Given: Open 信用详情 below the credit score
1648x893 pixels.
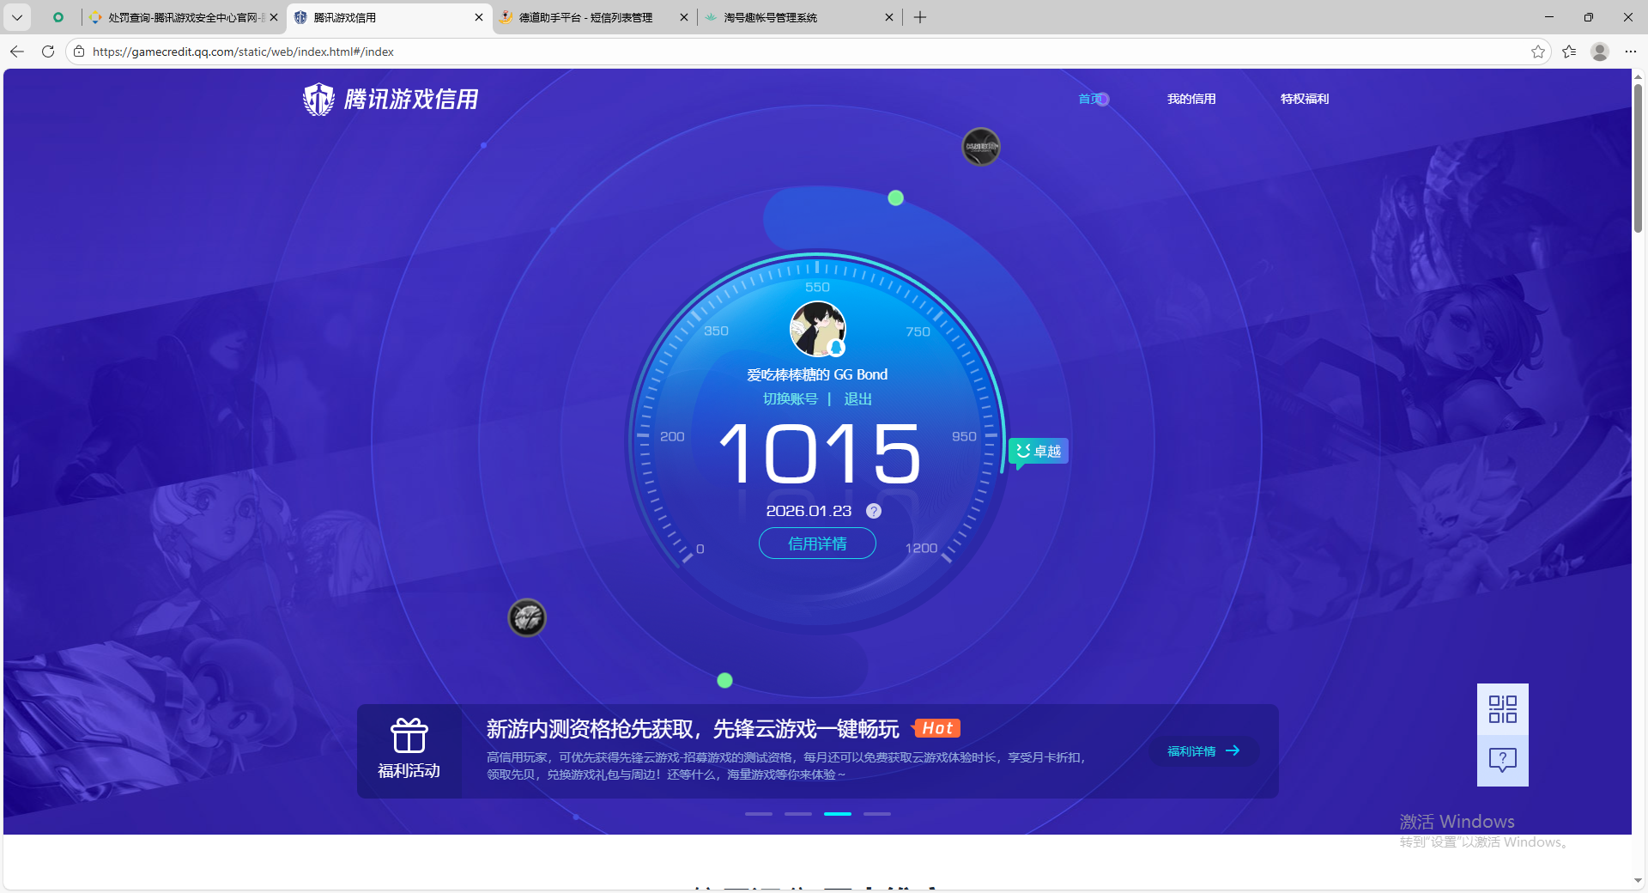Looking at the screenshot, I should [816, 544].
